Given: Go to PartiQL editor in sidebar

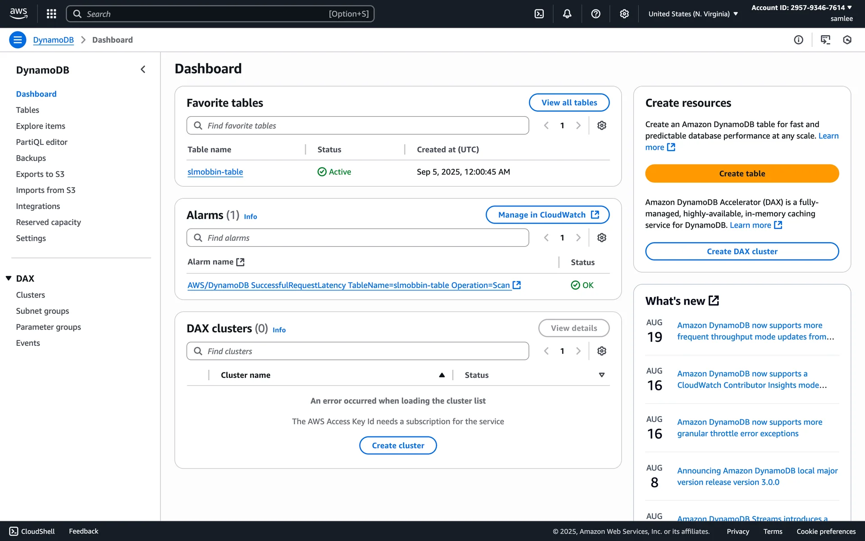Looking at the screenshot, I should coord(41,142).
